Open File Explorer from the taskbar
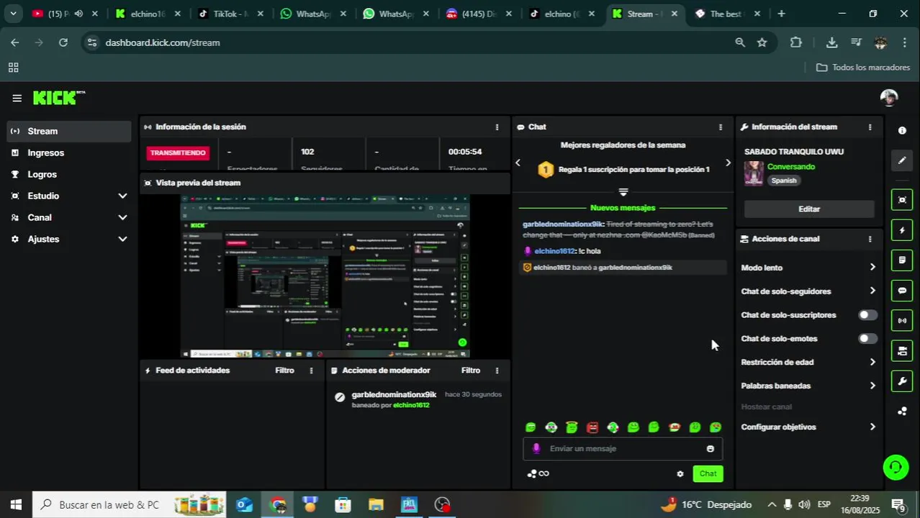Viewport: 920px width, 518px height. click(x=376, y=504)
